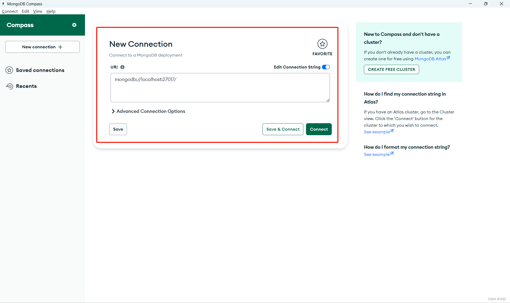The height and width of the screenshot is (303, 510).
Task: Click the URI connection string text field
Action: click(x=220, y=88)
